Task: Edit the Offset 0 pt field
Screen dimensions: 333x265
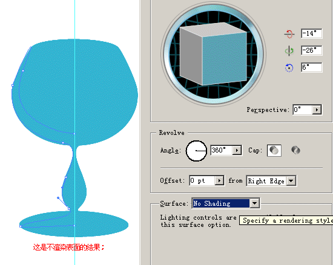Action: [x=202, y=180]
